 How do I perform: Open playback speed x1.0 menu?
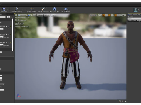coord(53,15)
